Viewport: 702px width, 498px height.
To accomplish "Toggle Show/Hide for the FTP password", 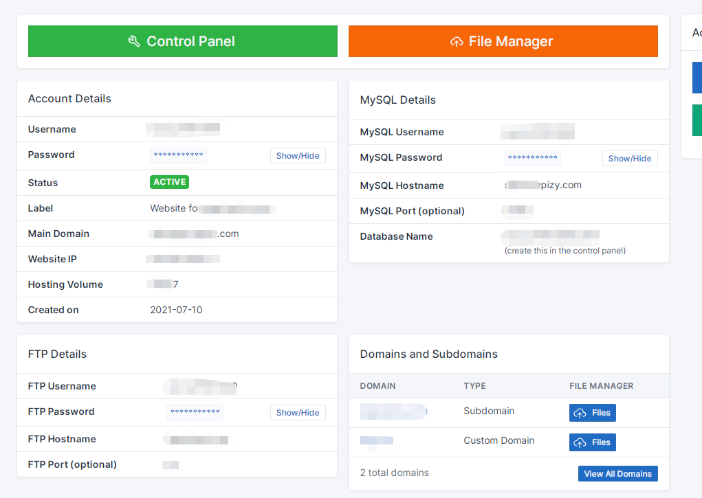I will click(x=298, y=413).
